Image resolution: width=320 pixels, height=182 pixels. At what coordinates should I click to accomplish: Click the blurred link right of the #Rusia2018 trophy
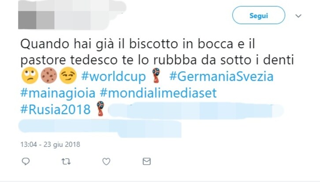pos(196,111)
